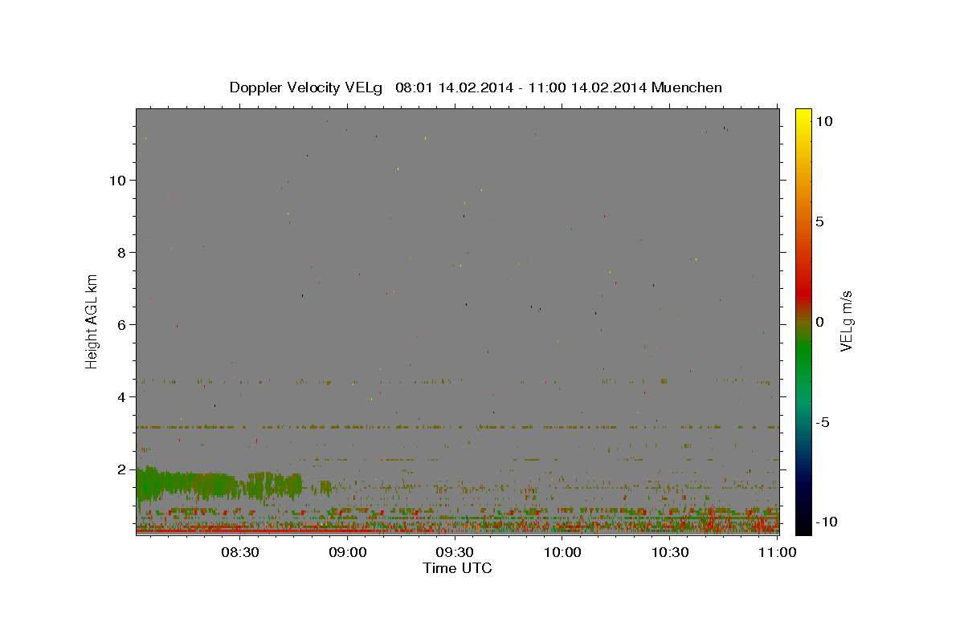Click the red near-surface band before 08:30
964x642 pixels.
pos(189,530)
